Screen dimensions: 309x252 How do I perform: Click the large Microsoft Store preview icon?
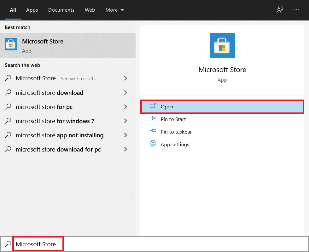pyautogui.click(x=222, y=46)
